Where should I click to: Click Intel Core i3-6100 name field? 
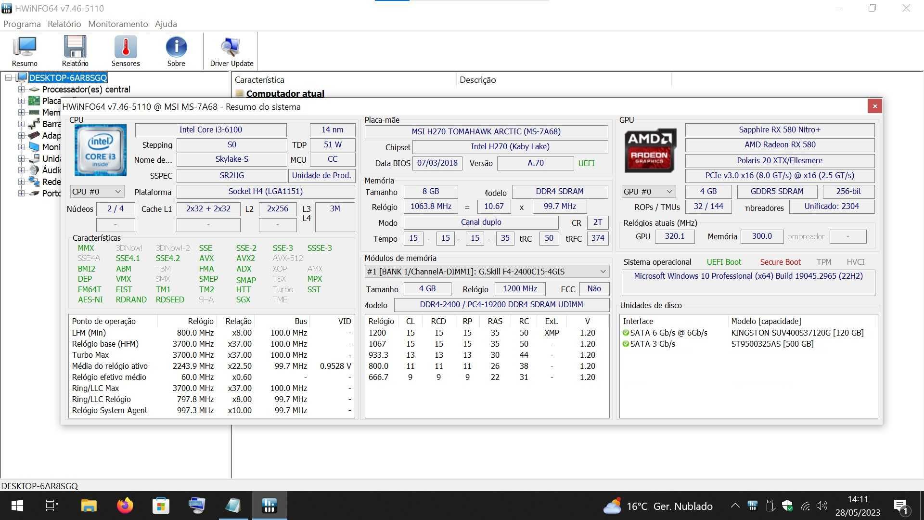211,130
